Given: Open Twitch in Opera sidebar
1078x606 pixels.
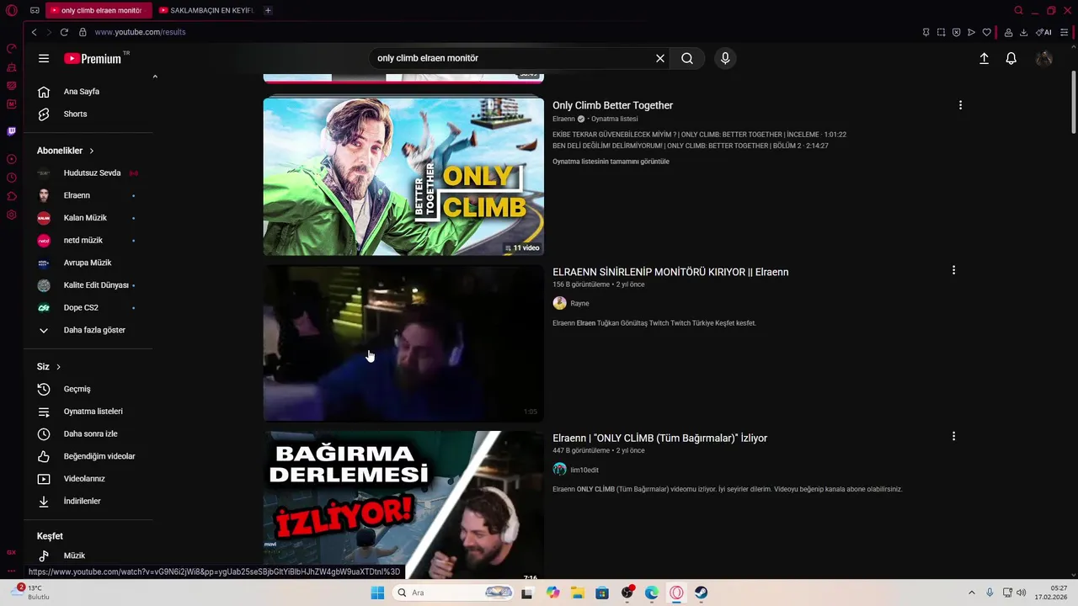Looking at the screenshot, I should pos(11,131).
